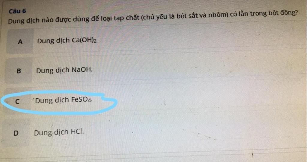Select answer letter tile C
Screen dimensions: 307x162
(17, 101)
